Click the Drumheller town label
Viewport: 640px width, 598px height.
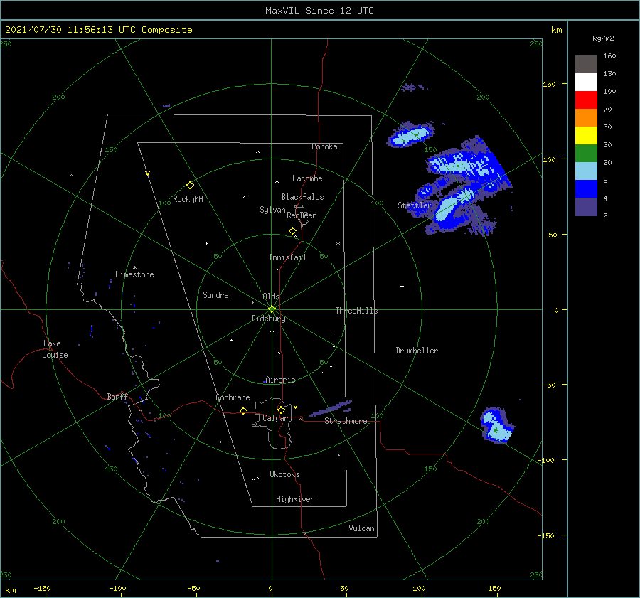point(417,351)
